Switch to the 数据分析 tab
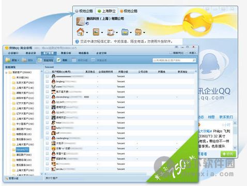247x186 pixels. pyautogui.click(x=66, y=53)
